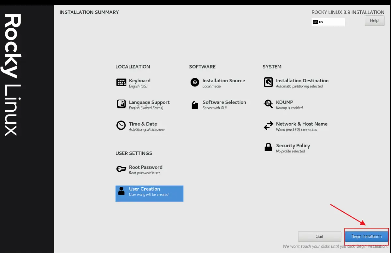Screen dimensions: 391x253
Task: Click the LOCALIZATION section heading
Action: (x=133, y=67)
